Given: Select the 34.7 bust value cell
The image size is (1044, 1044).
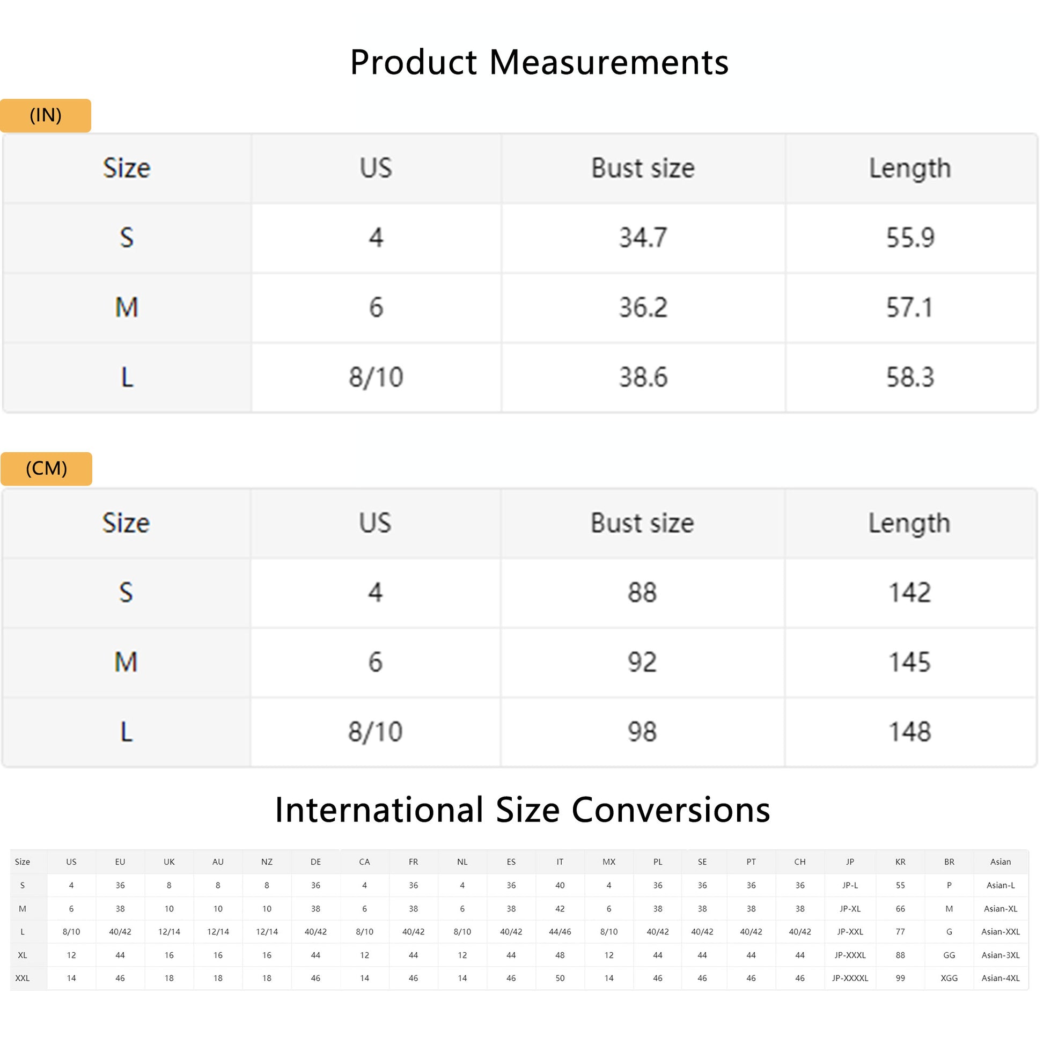Looking at the screenshot, I should [x=643, y=238].
